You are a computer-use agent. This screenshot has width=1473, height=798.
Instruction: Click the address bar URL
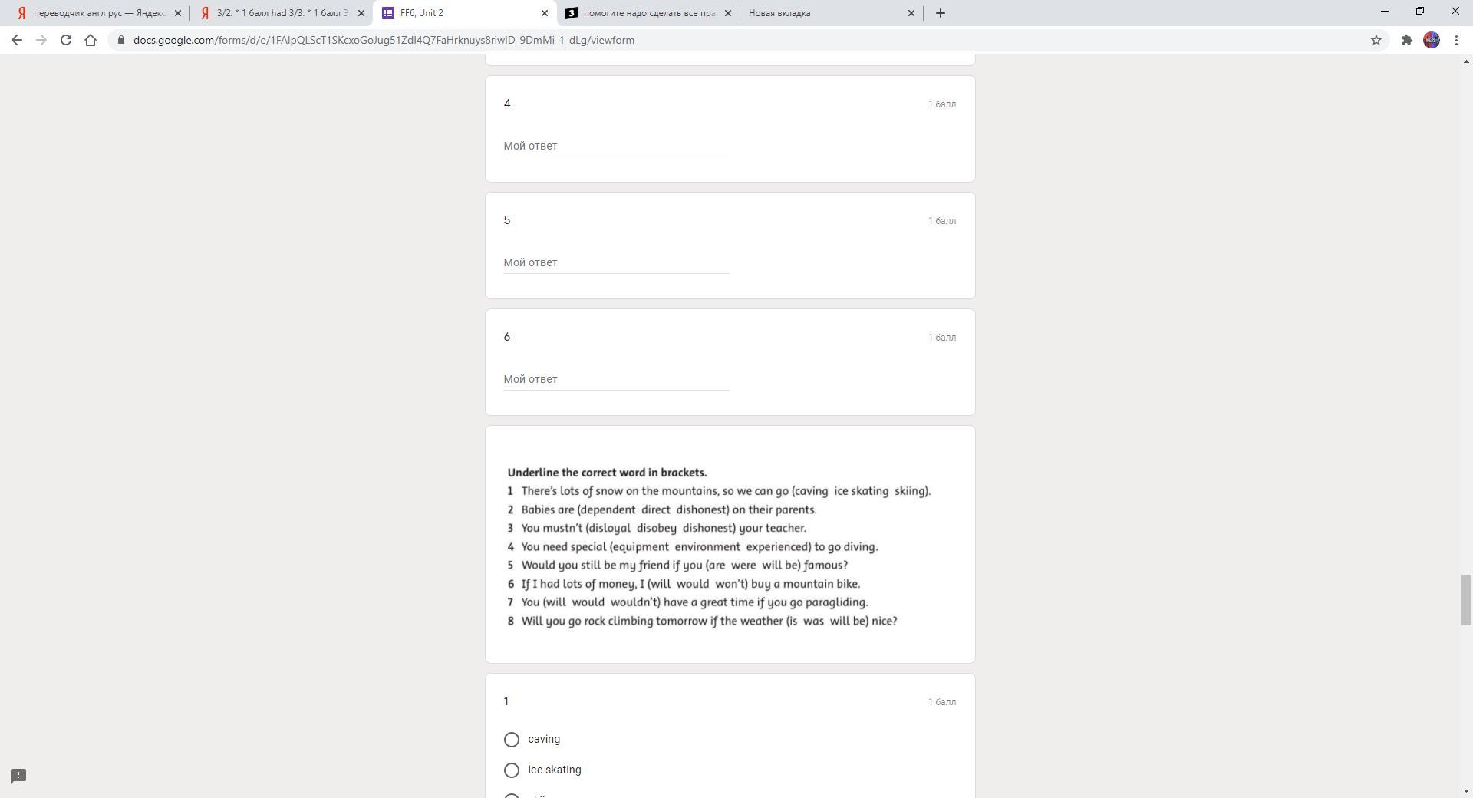tap(384, 40)
